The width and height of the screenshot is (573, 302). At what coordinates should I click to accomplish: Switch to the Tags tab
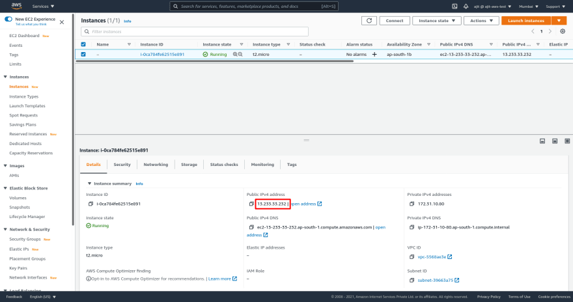292,164
